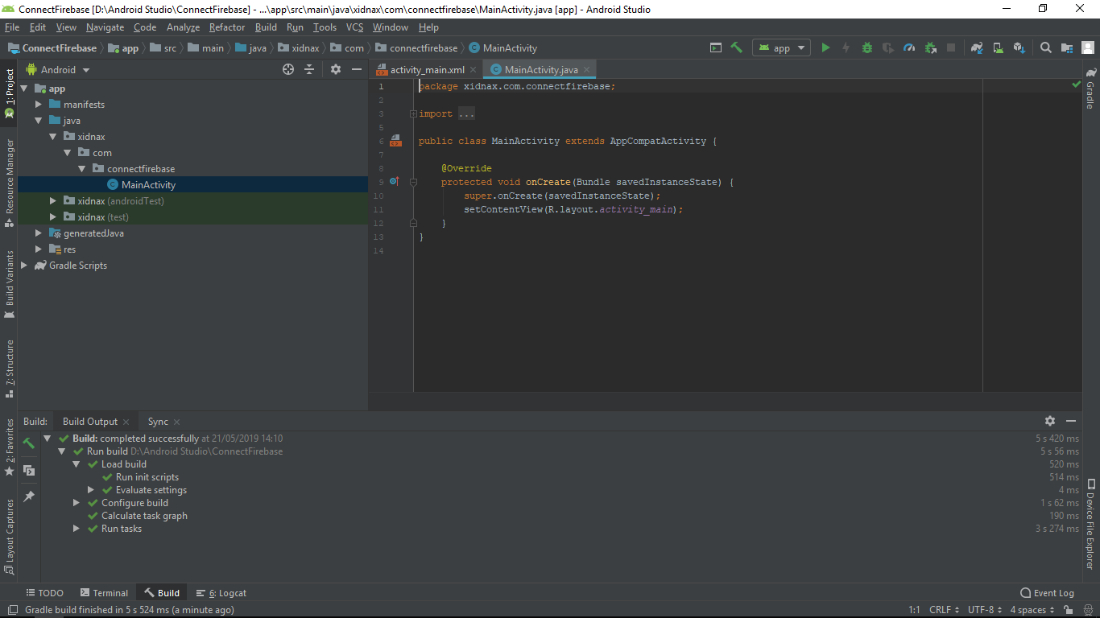The width and height of the screenshot is (1100, 618).
Task: Expand the generatedJava folder
Action: [38, 233]
